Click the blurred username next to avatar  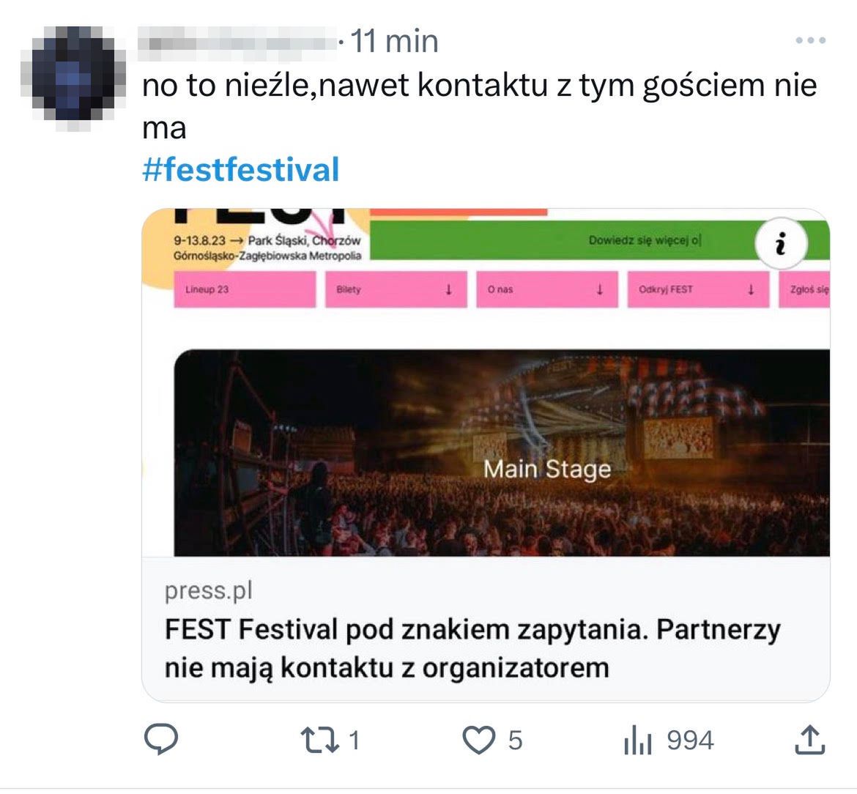point(239,40)
